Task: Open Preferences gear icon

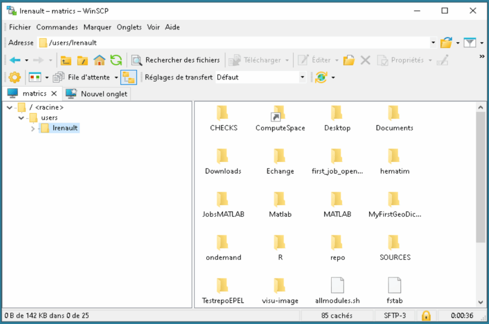Action: [15, 77]
